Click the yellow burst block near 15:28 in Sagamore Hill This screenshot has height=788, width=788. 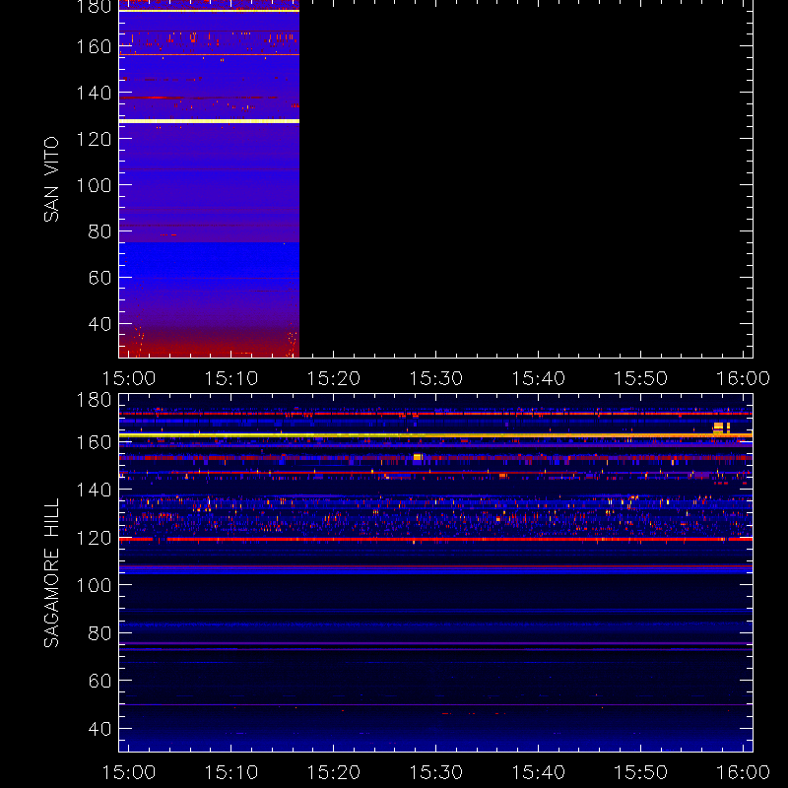417,457
